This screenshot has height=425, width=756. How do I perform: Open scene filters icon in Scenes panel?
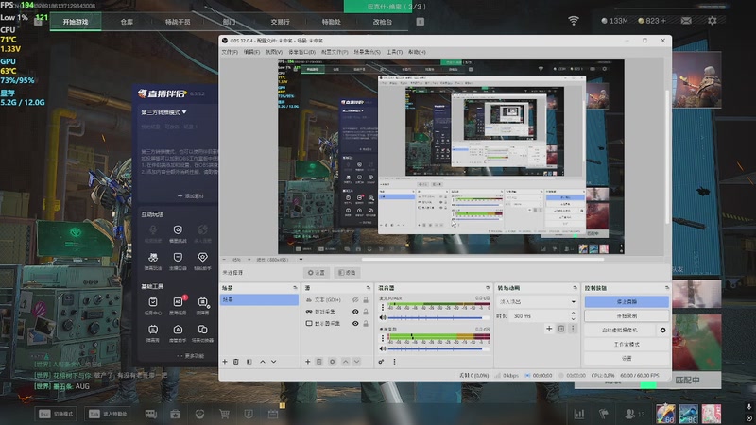point(249,362)
